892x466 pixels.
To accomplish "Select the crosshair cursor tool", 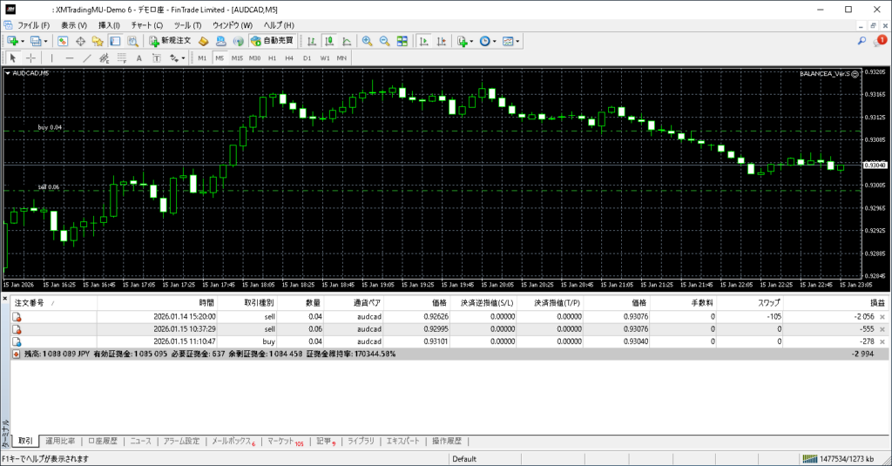I will [30, 58].
